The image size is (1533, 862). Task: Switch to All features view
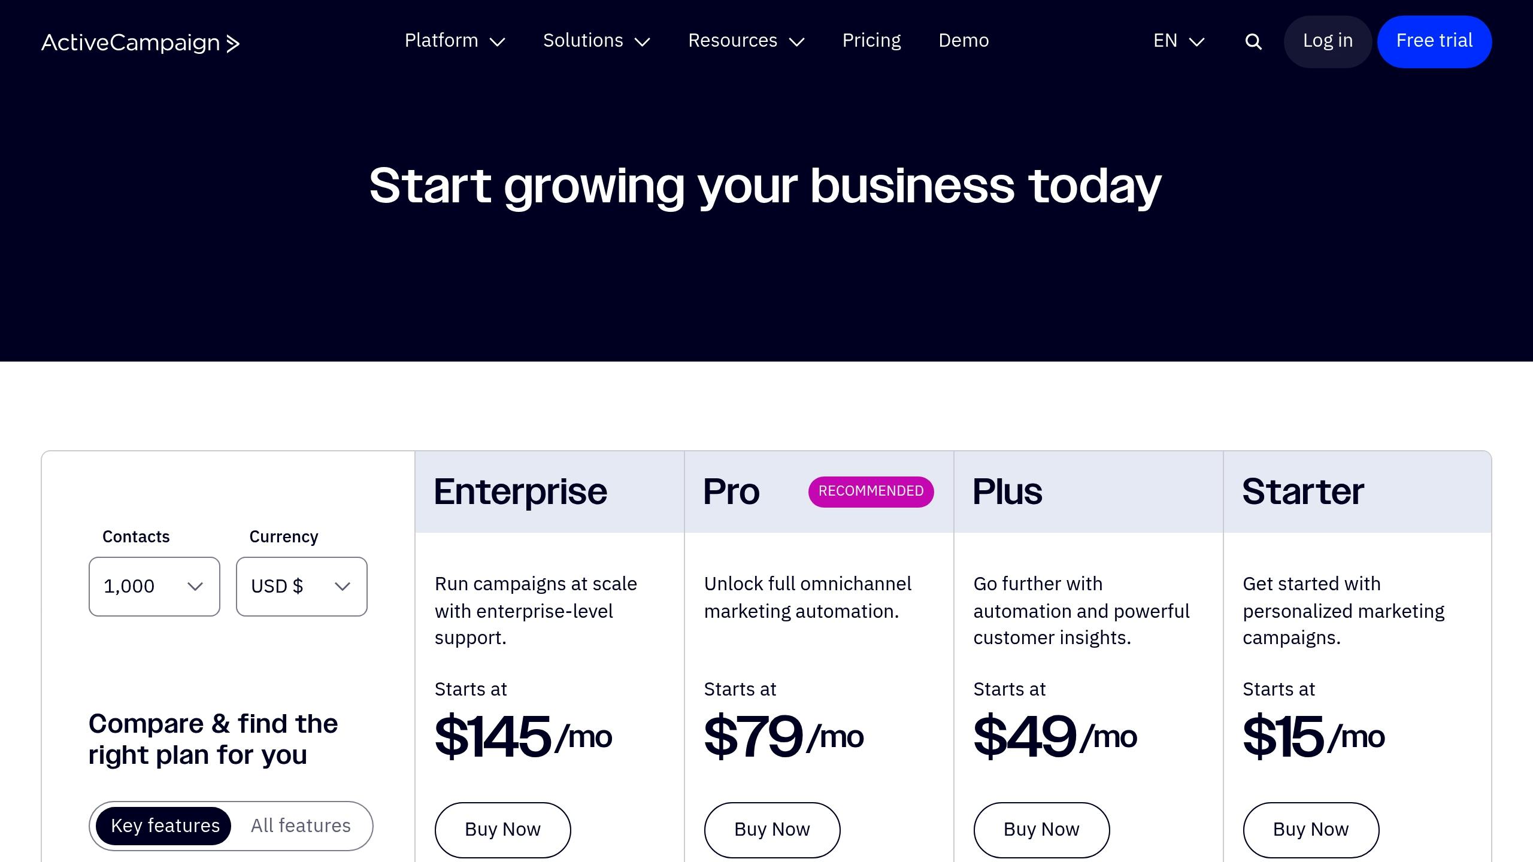301,825
